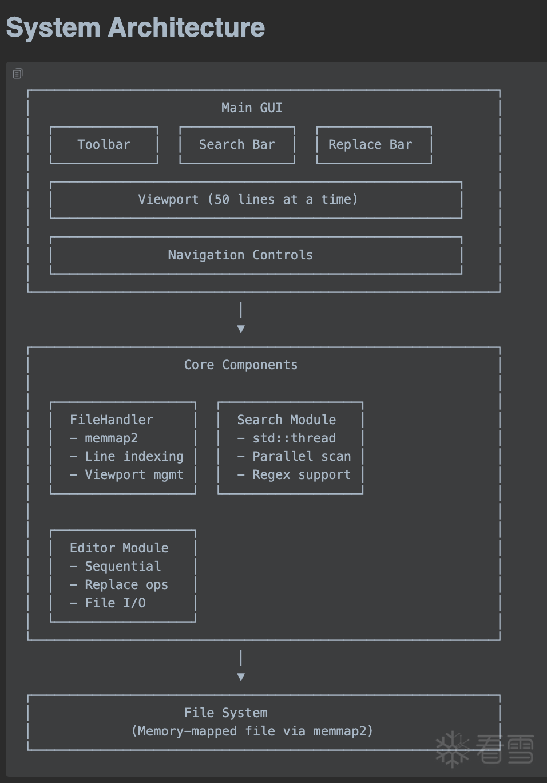
Task: Click the "- Regex support" line
Action: pyautogui.click(x=294, y=474)
